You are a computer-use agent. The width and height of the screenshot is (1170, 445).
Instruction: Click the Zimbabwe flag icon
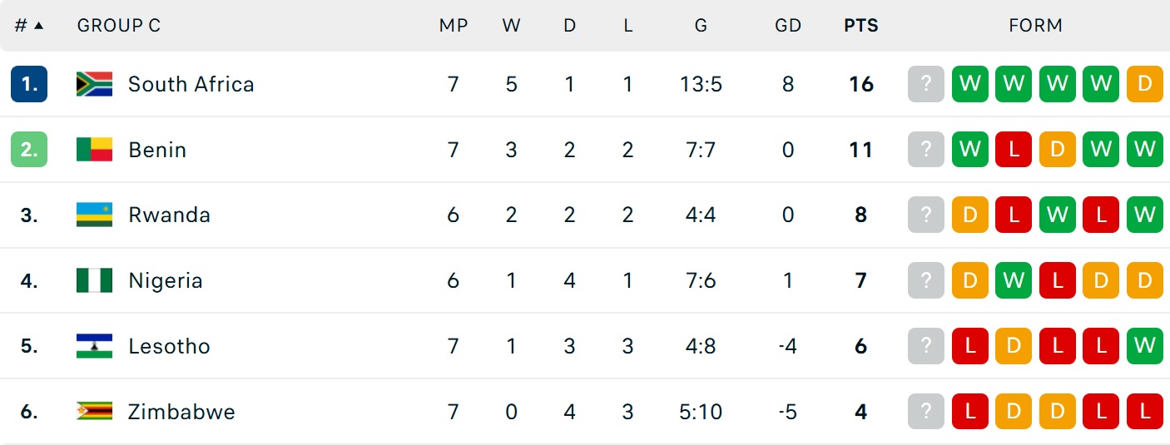pos(94,412)
